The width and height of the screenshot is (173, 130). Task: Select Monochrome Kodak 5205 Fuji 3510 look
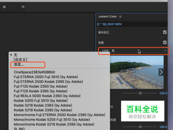tap(52, 120)
